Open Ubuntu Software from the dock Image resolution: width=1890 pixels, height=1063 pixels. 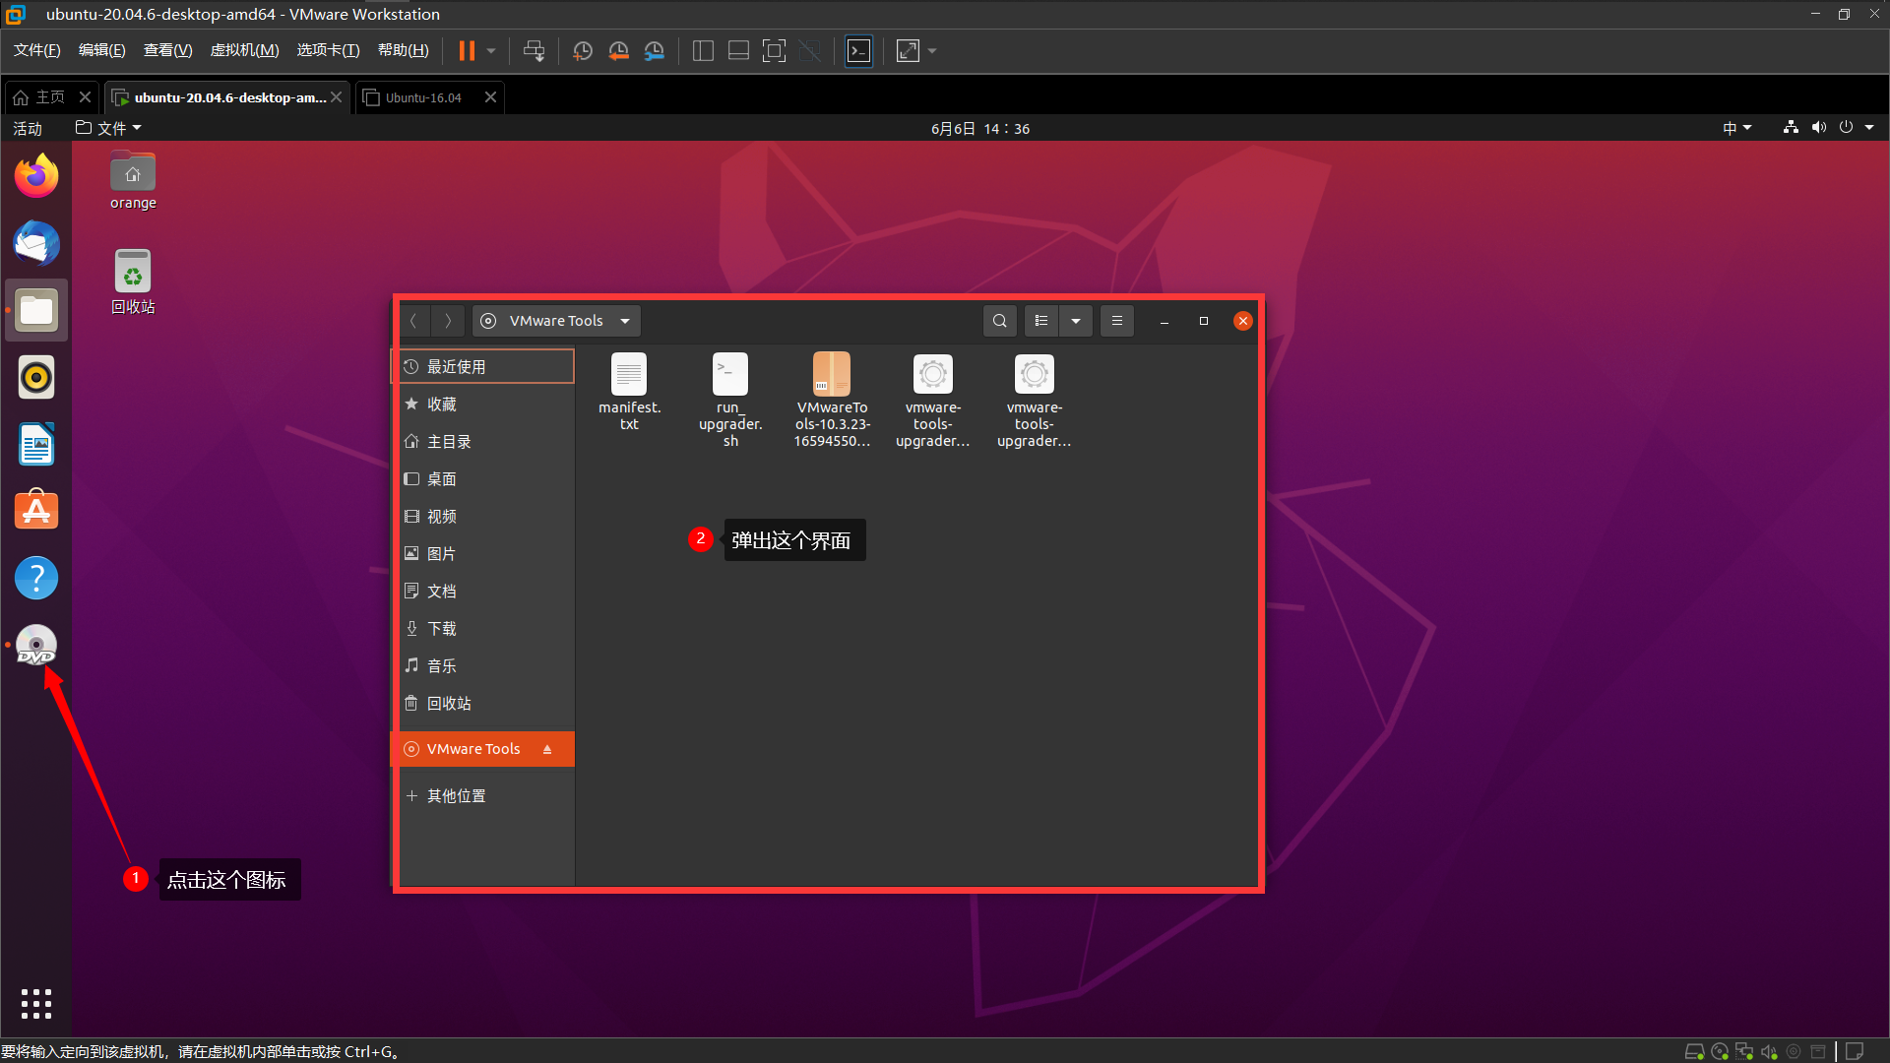tap(36, 511)
